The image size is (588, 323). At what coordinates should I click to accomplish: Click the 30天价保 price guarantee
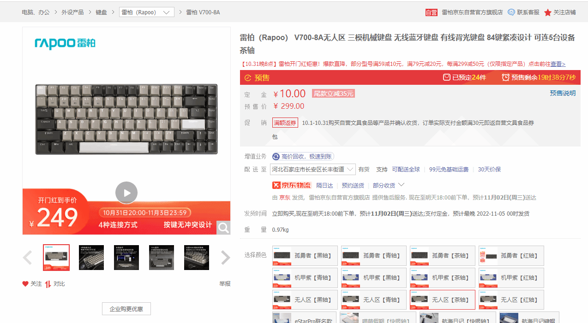(489, 170)
